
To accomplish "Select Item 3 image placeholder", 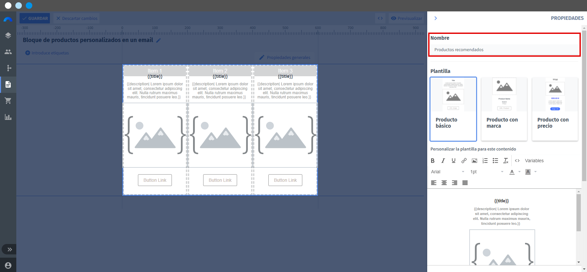I will pos(285,135).
